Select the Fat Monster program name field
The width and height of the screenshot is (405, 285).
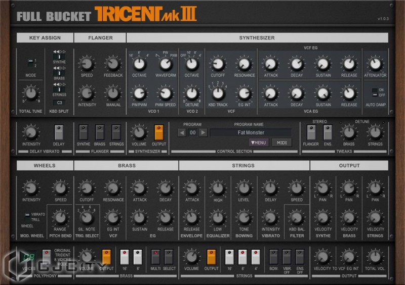point(251,132)
